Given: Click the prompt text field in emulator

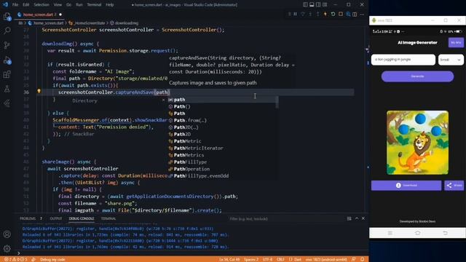Looking at the screenshot, I should (x=403, y=60).
